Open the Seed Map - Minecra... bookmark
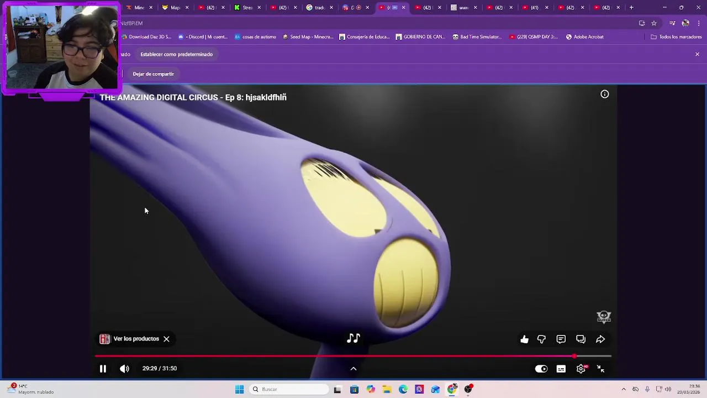Screen dimensions: 707x398 click(308, 37)
